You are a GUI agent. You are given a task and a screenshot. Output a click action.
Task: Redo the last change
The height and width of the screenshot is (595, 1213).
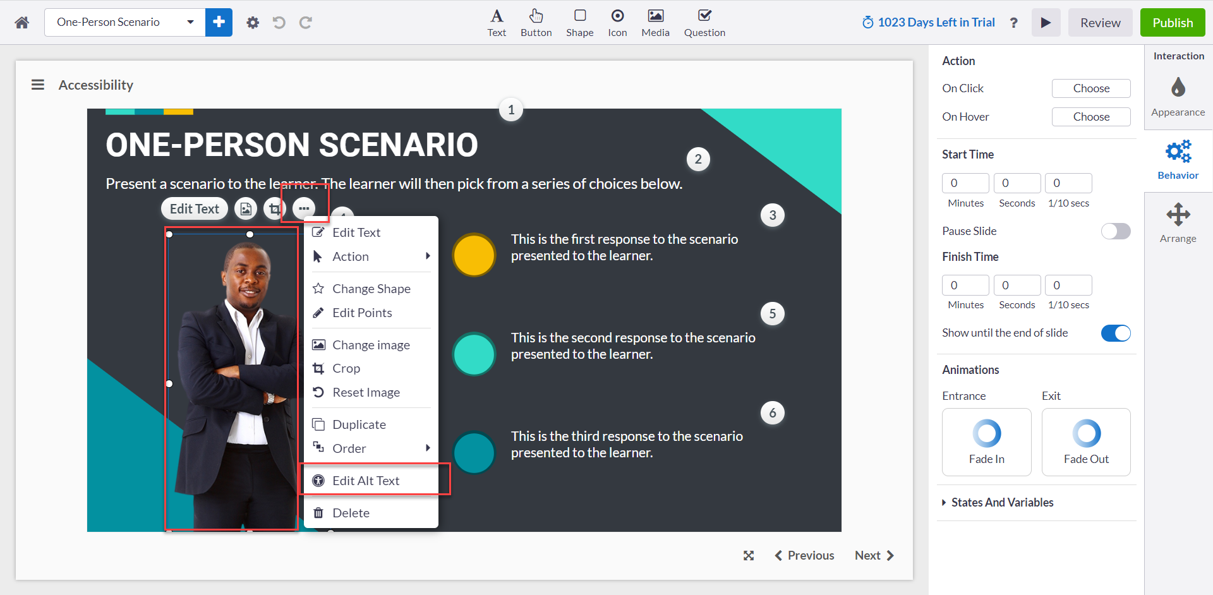point(306,23)
